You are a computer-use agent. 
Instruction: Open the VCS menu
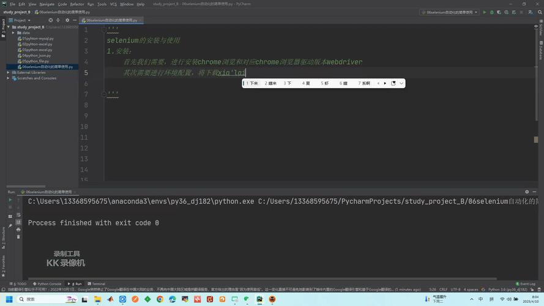(113, 4)
